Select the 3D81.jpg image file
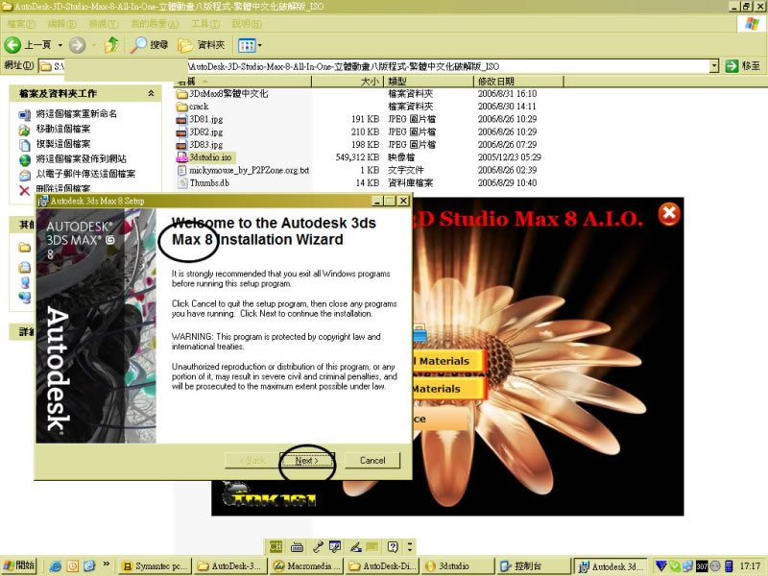 (205, 119)
